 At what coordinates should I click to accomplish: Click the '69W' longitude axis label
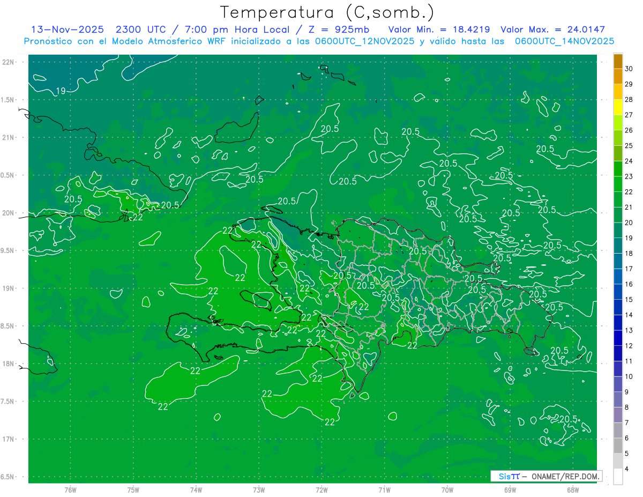click(510, 490)
